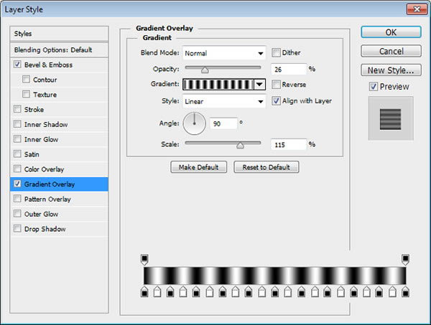Toggle the Preview checkbox

pos(373,87)
